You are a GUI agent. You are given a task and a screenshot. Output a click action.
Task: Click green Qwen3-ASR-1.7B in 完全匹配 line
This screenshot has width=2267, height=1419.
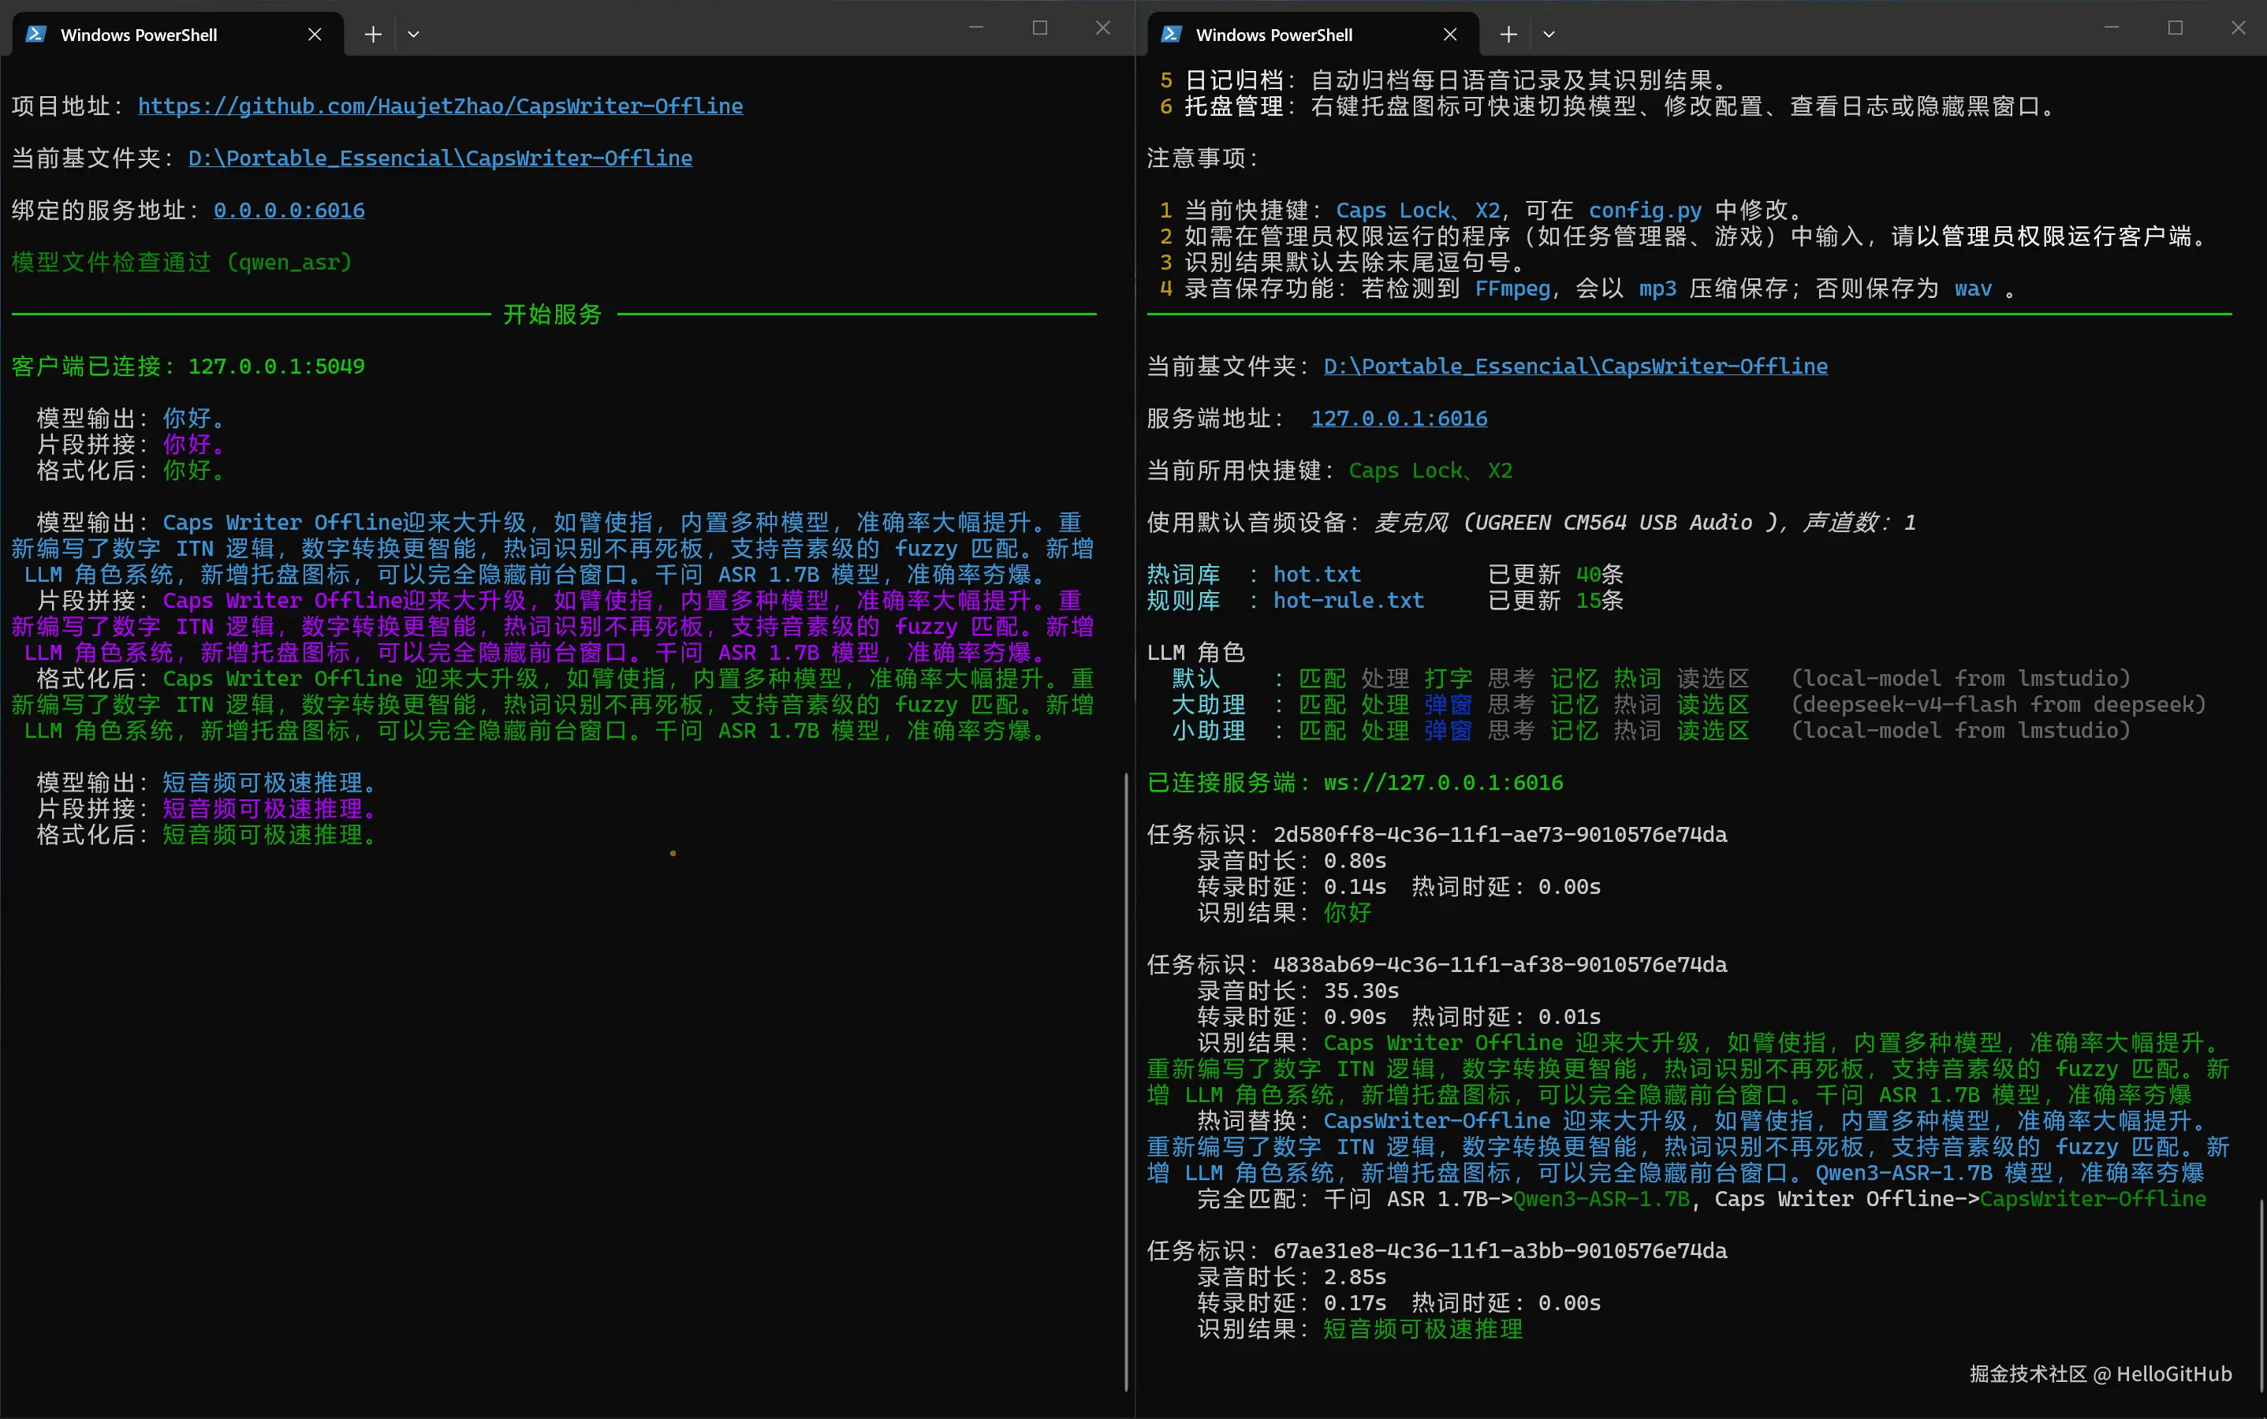[1601, 1199]
